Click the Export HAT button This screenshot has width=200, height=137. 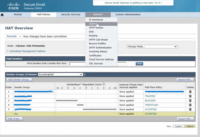185,119
